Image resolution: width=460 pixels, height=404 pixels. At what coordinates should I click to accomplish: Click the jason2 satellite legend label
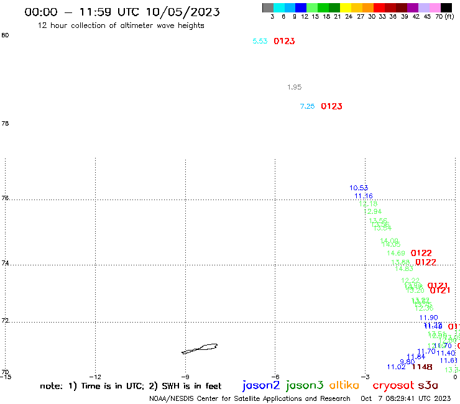(x=261, y=385)
